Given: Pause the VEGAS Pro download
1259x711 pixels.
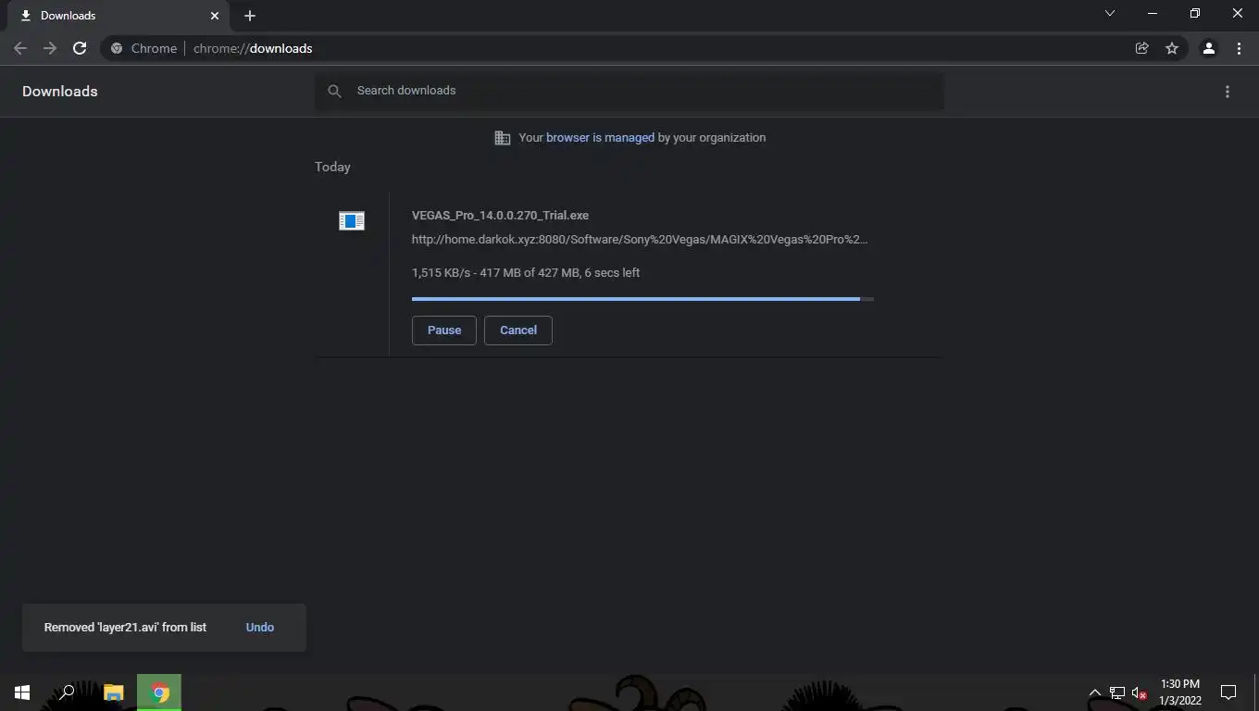Looking at the screenshot, I should tap(444, 331).
